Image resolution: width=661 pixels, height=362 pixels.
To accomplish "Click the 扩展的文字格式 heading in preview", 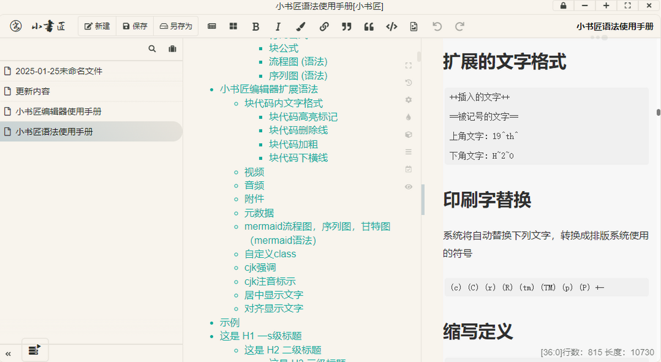I will click(x=504, y=62).
